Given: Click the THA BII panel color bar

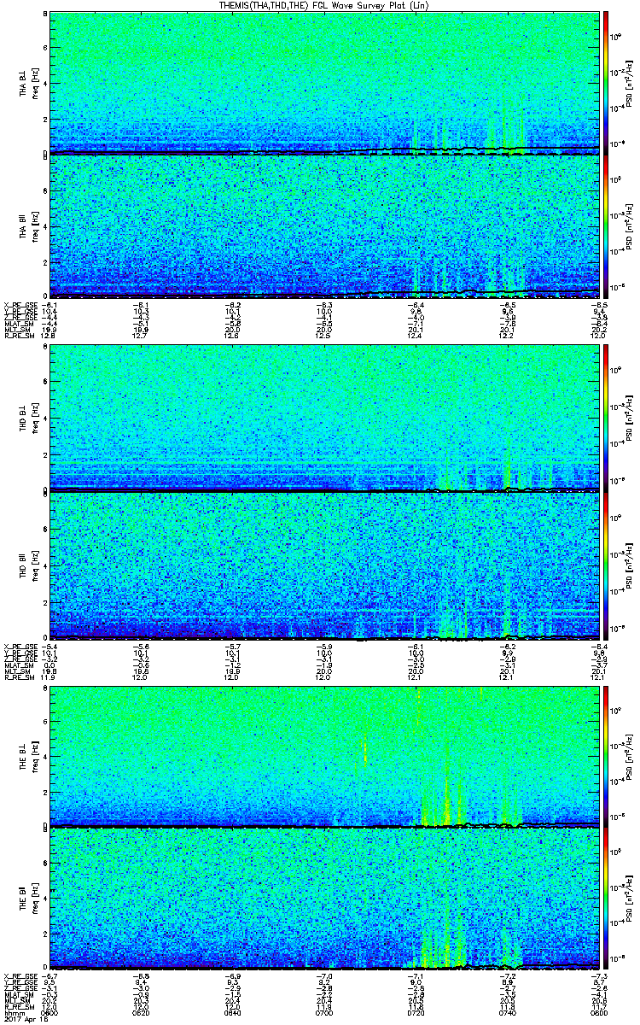Looking at the screenshot, I should point(605,226).
